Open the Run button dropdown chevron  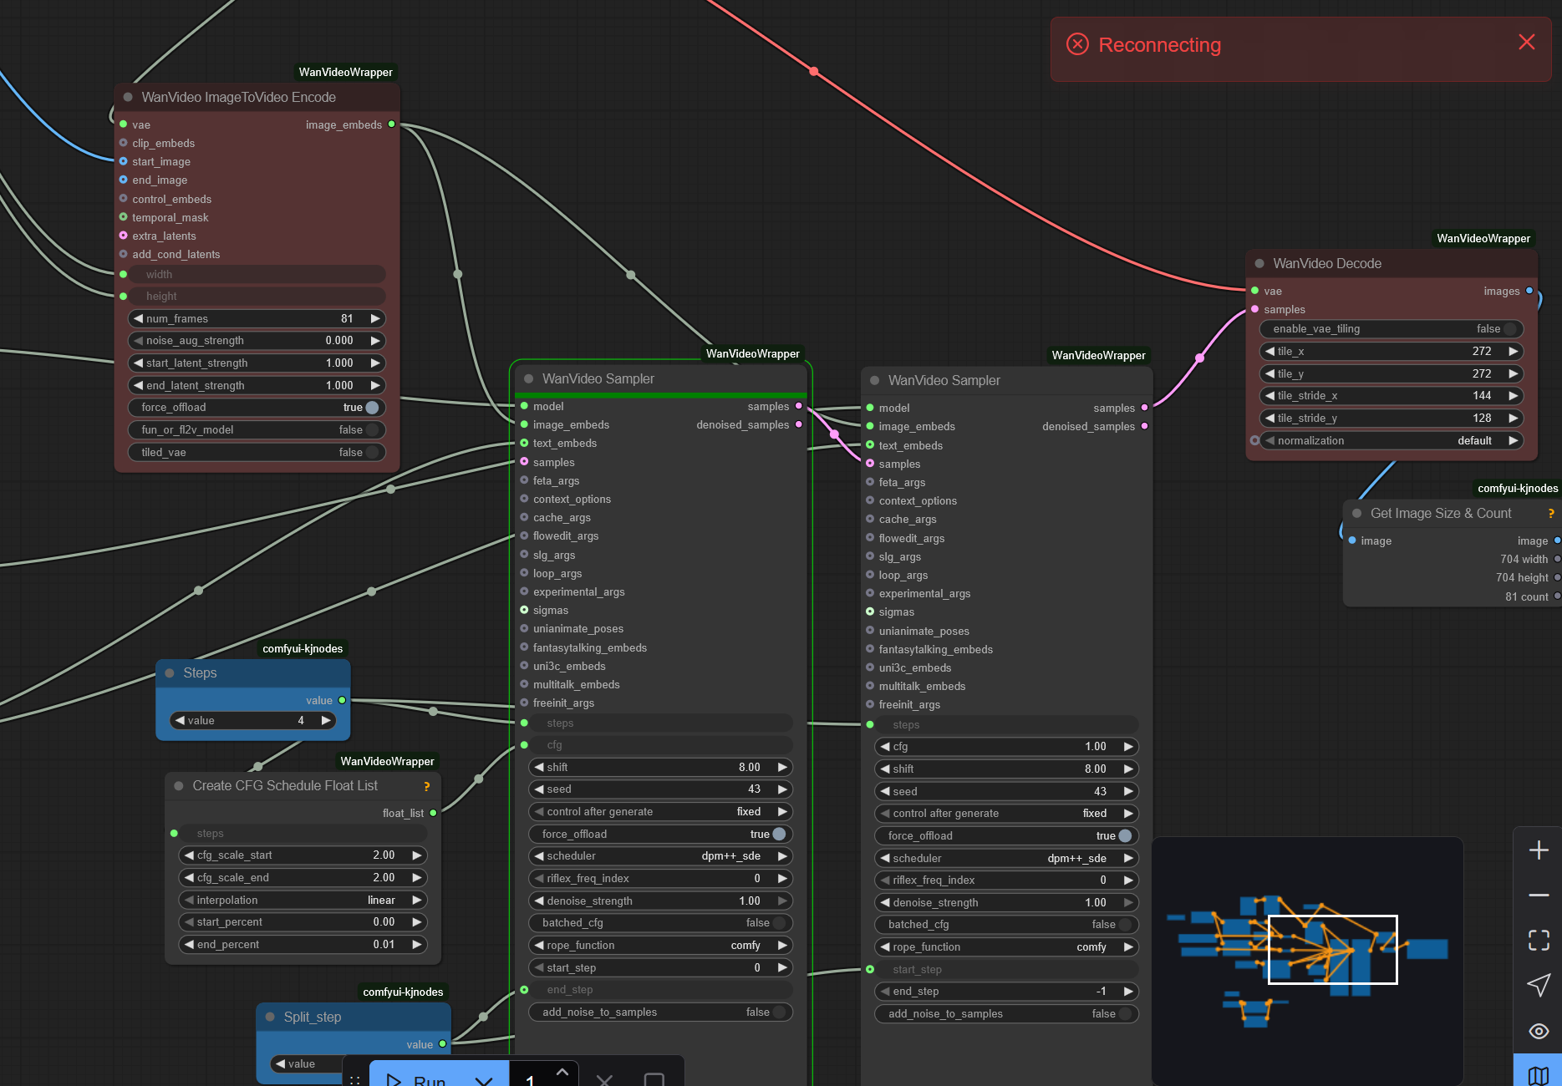pos(484,1080)
